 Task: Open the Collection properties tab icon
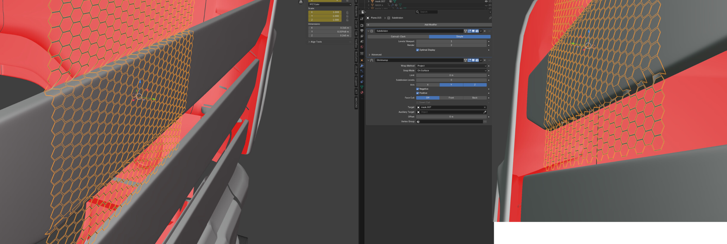click(362, 53)
